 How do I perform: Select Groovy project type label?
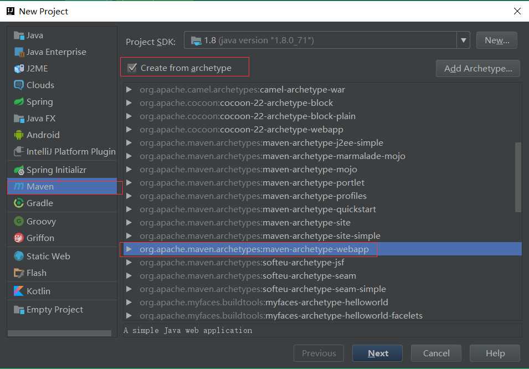click(x=41, y=222)
